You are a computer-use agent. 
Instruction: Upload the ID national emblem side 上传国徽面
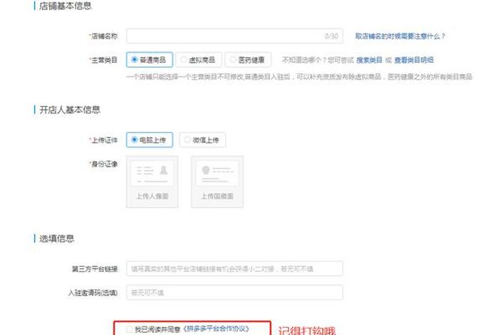coord(217,182)
